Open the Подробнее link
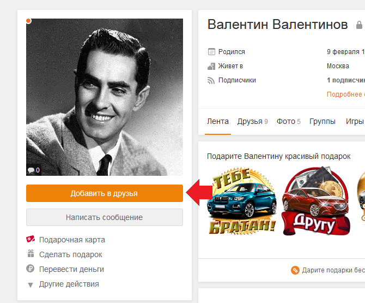 [x=346, y=94]
